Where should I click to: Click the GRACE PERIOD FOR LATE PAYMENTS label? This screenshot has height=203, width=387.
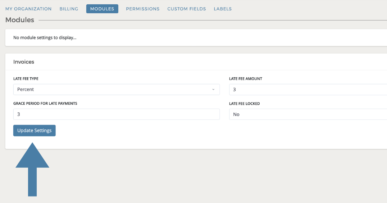point(45,103)
